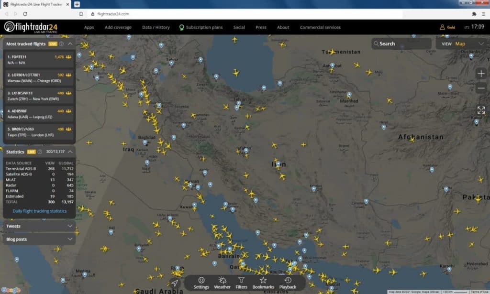
Task: Click the Gold account user icon
Action: pos(442,27)
